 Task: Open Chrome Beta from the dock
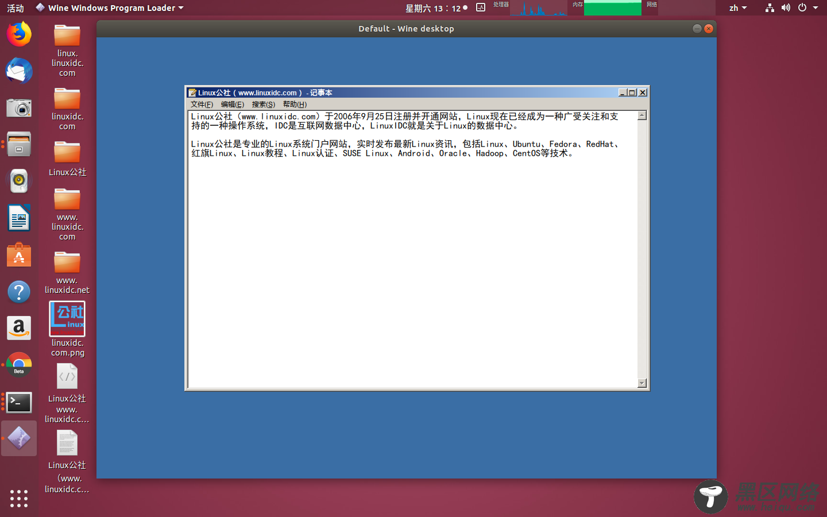tap(19, 365)
